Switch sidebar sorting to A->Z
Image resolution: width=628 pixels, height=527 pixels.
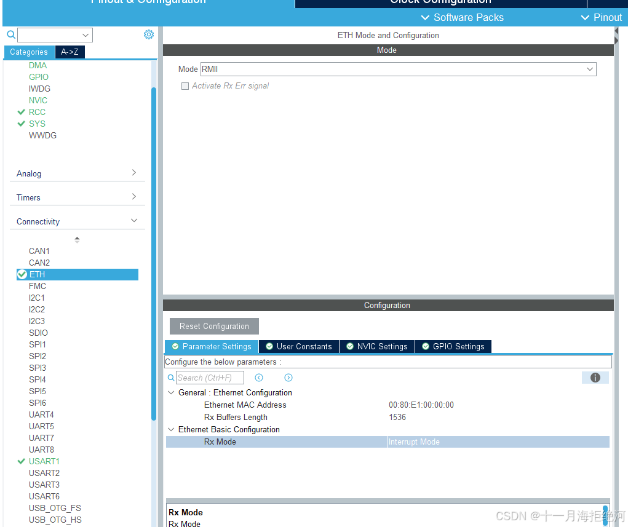(x=69, y=52)
